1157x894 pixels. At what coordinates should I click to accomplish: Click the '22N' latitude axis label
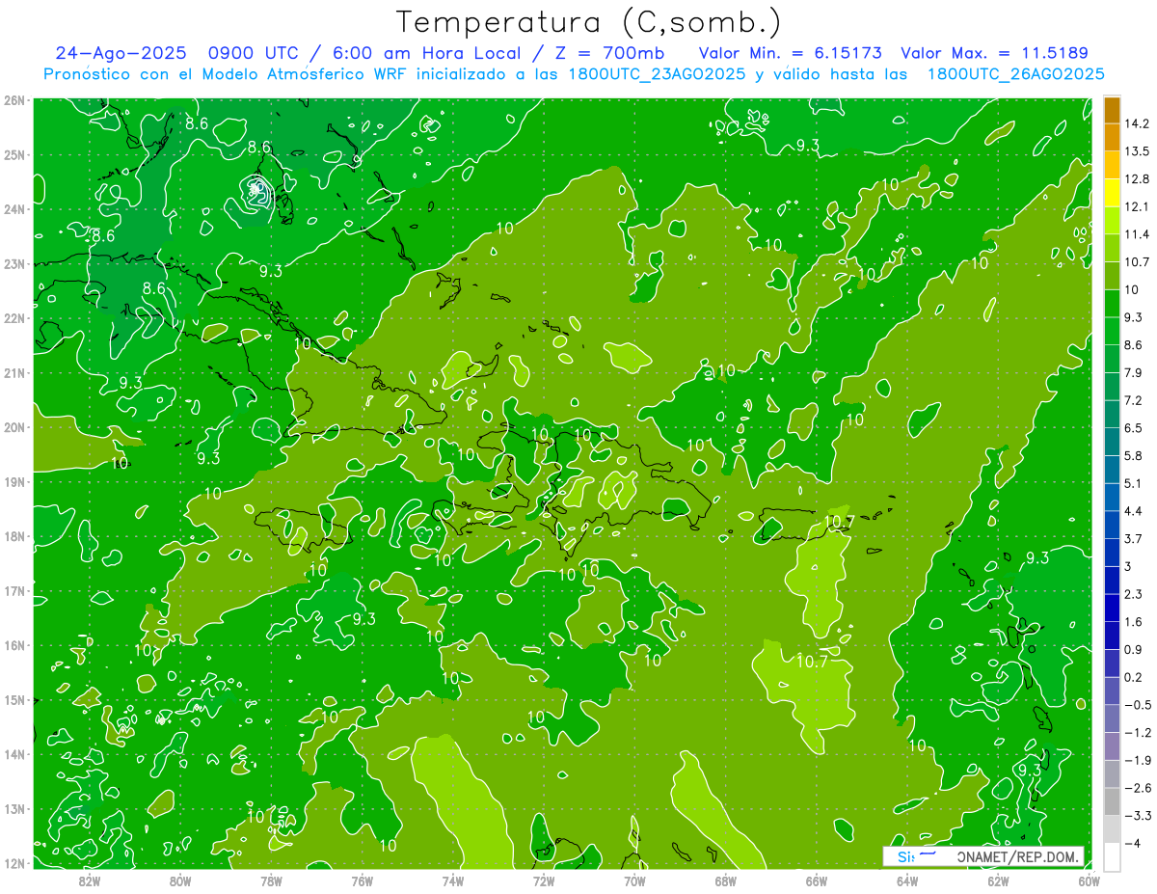click(x=13, y=317)
